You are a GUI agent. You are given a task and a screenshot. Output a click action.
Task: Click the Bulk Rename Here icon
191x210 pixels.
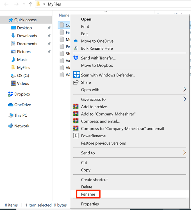click(x=76, y=48)
